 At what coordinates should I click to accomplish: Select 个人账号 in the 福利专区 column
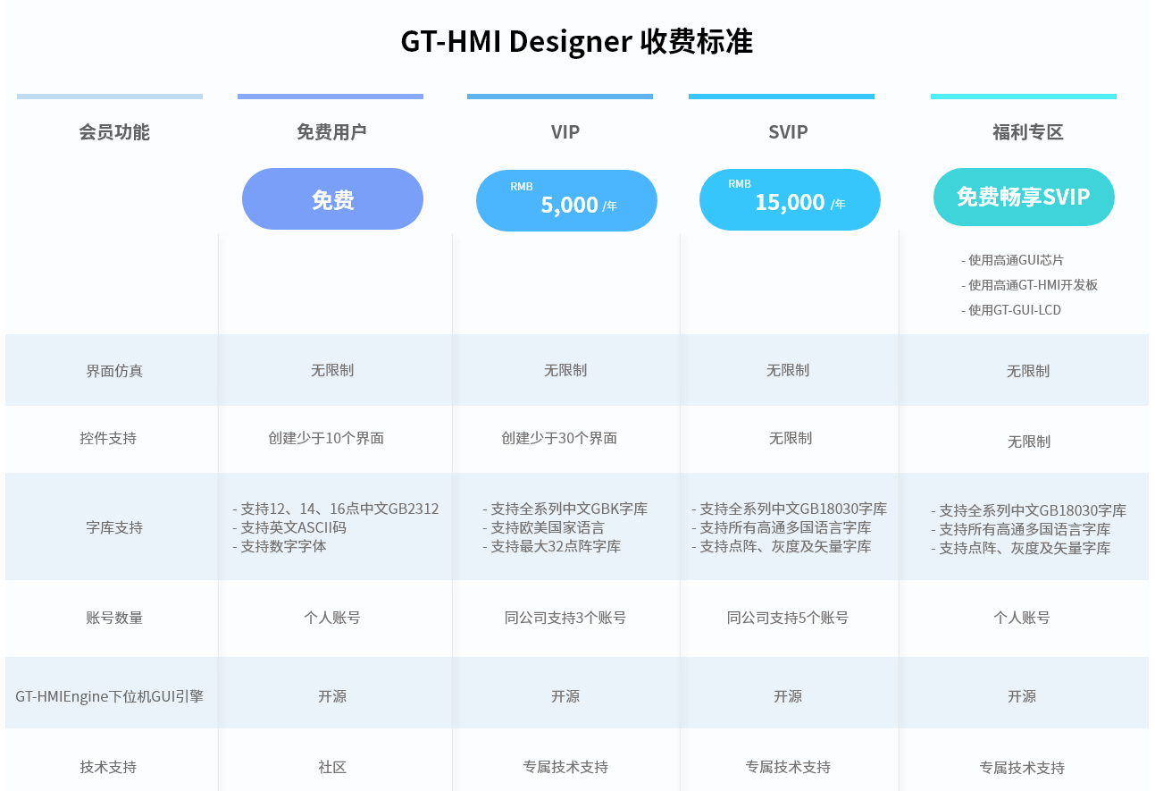(1022, 618)
